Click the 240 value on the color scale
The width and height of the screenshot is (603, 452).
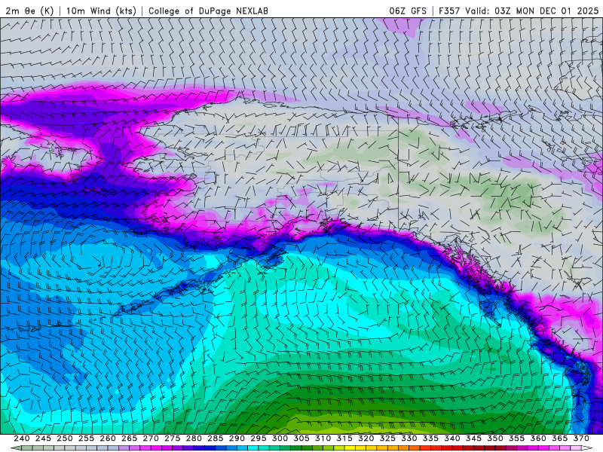tap(22, 438)
